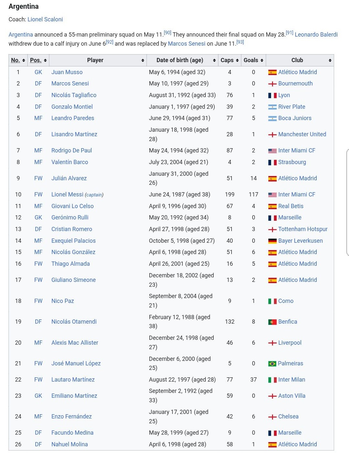The height and width of the screenshot is (456, 349).
Task: Click the Club column sort arrows
Action: (x=330, y=61)
